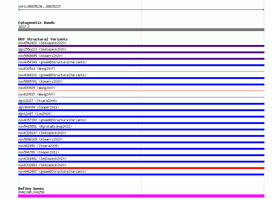This screenshot has width=273, height=199.
Task: Open variant dgv360n54 (Cooper2011) label
Action: point(39,107)
